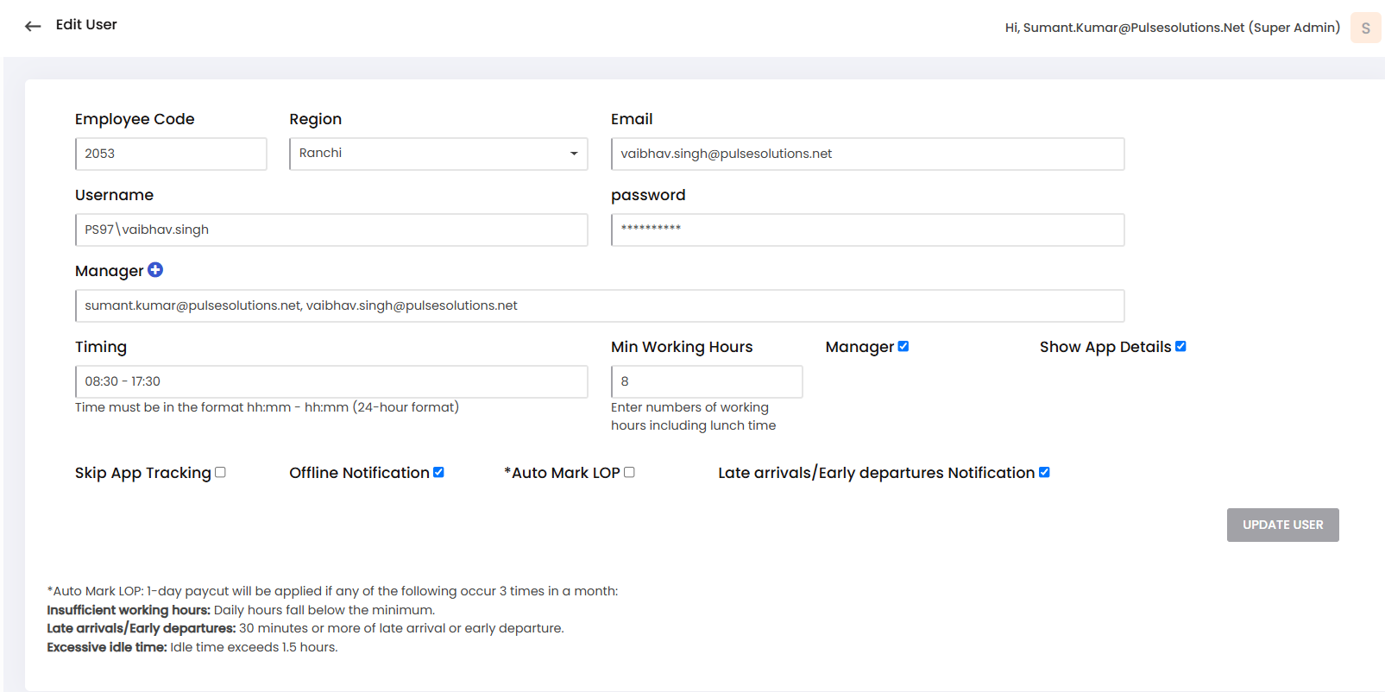Image resolution: width=1385 pixels, height=692 pixels.
Task: Enable the Skip App Tracking checkbox
Action: pyautogui.click(x=220, y=472)
